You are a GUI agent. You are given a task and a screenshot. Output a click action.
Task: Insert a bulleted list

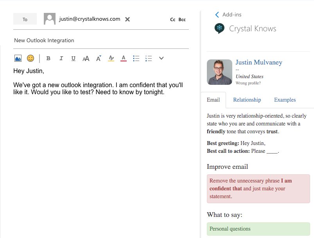coord(136,59)
